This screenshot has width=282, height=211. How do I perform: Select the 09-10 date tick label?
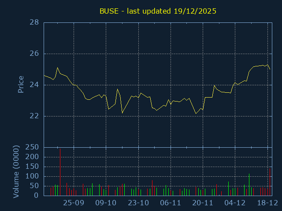point(106,203)
